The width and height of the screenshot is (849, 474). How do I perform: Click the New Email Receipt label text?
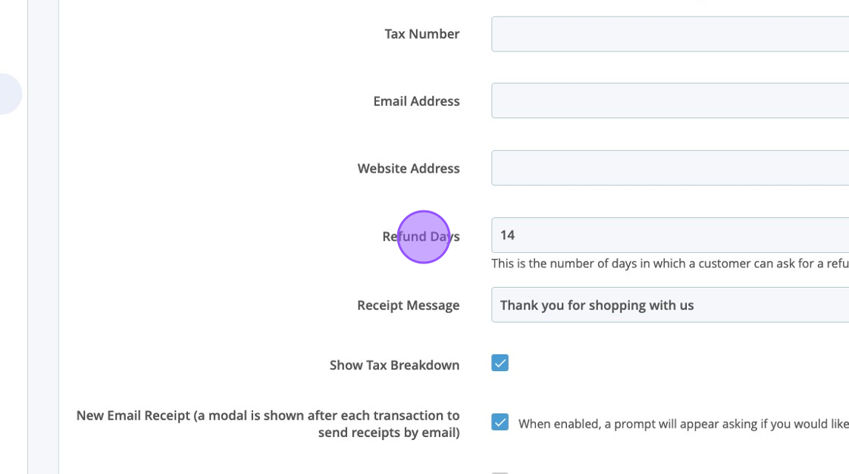pyautogui.click(x=268, y=424)
